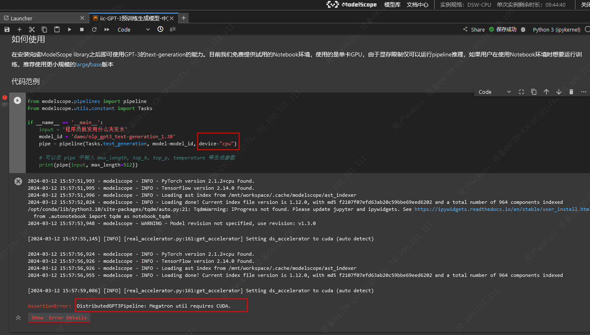Restart kernel and run all cells

pyautogui.click(x=107, y=29)
